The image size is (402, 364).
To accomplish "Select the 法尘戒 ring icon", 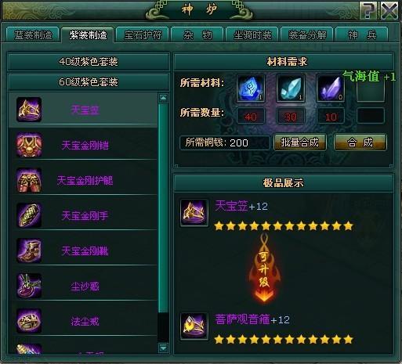I will 29,321.
